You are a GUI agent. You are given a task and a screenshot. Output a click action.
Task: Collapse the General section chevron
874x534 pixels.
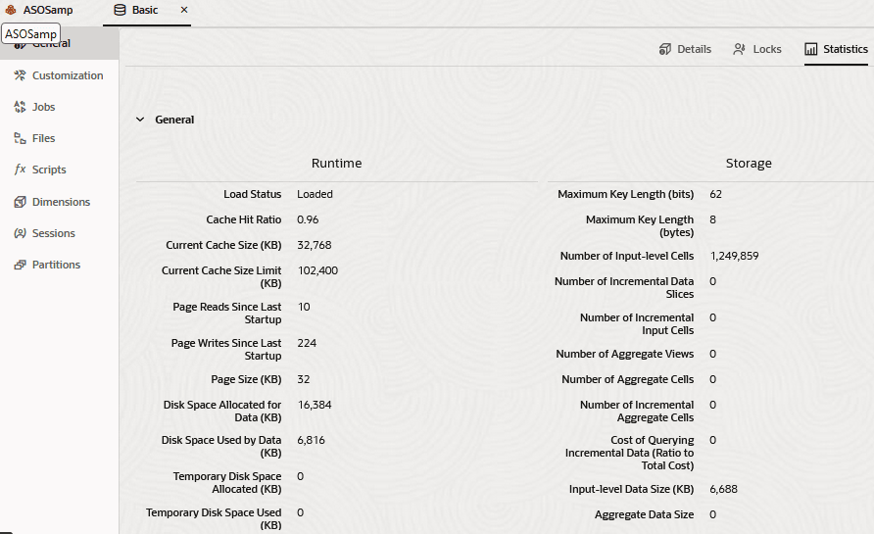point(140,120)
